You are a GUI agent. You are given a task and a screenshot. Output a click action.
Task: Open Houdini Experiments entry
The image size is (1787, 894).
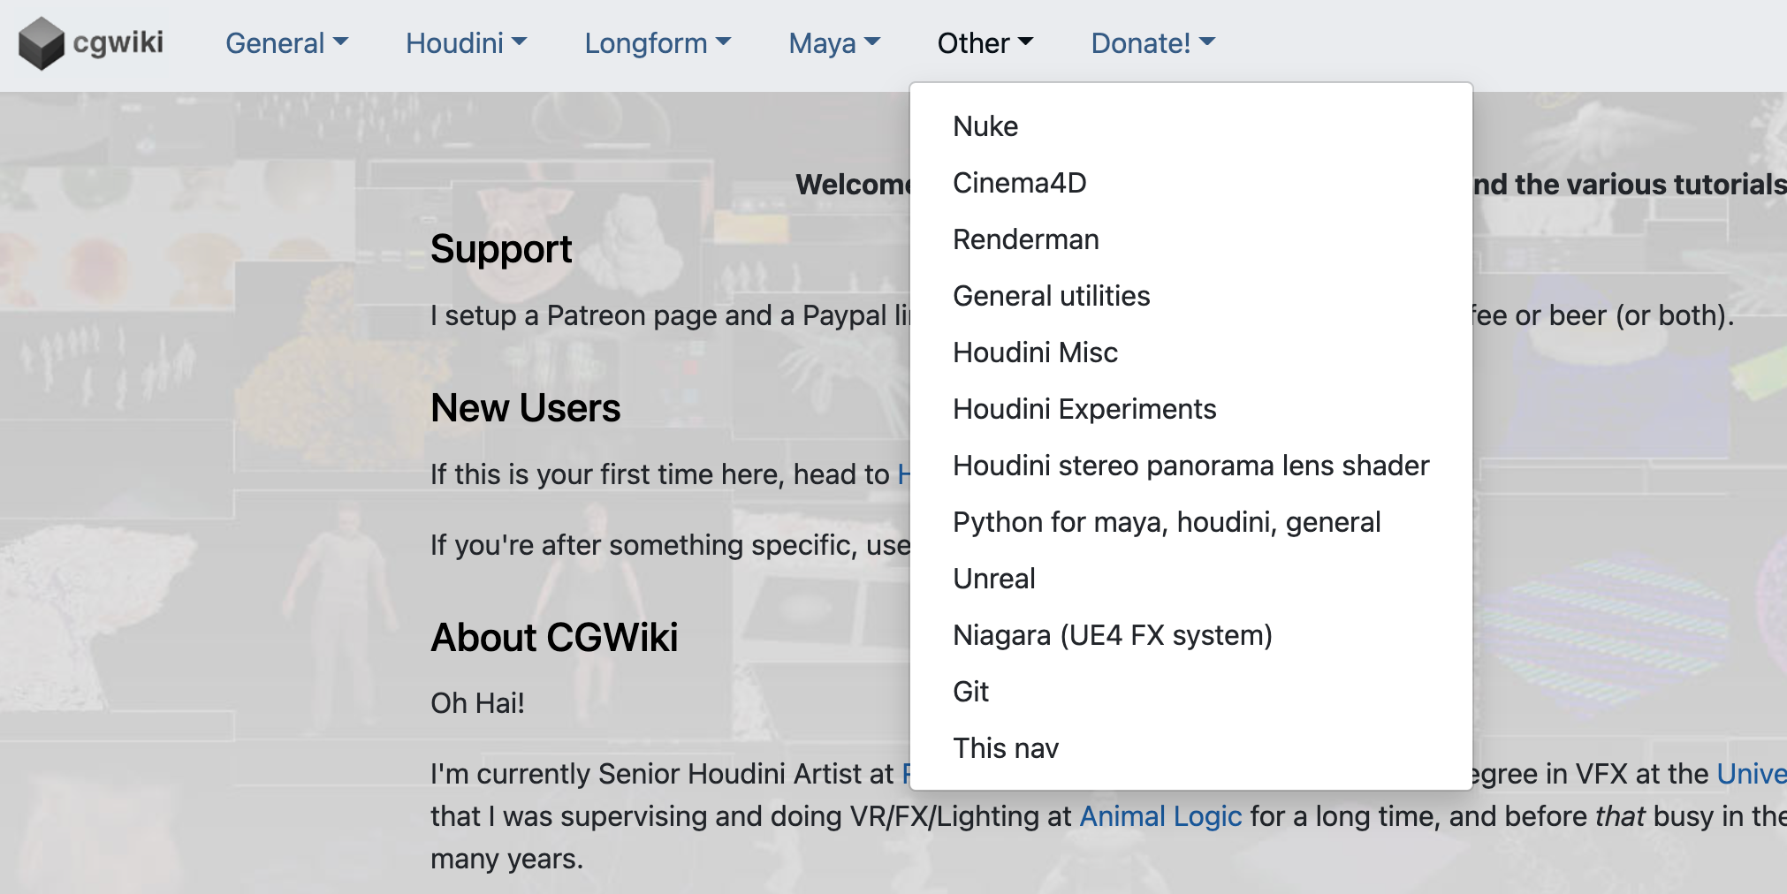click(x=1190, y=409)
